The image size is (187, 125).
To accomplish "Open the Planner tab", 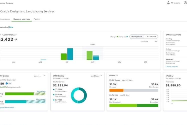I will point(37,19).
